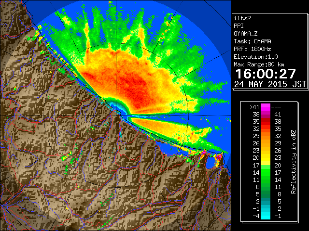Pick the magenta >41 dBZ color band
The image size is (309, 231).
[266, 107]
